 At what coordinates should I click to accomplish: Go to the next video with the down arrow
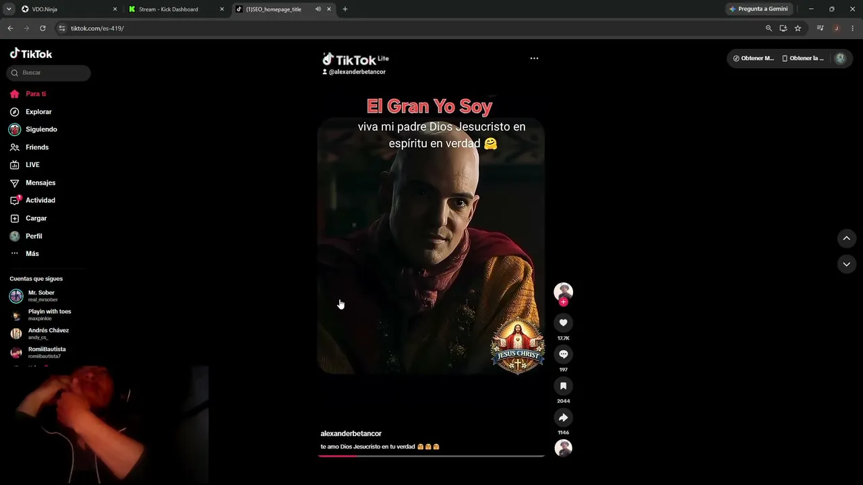click(x=847, y=264)
